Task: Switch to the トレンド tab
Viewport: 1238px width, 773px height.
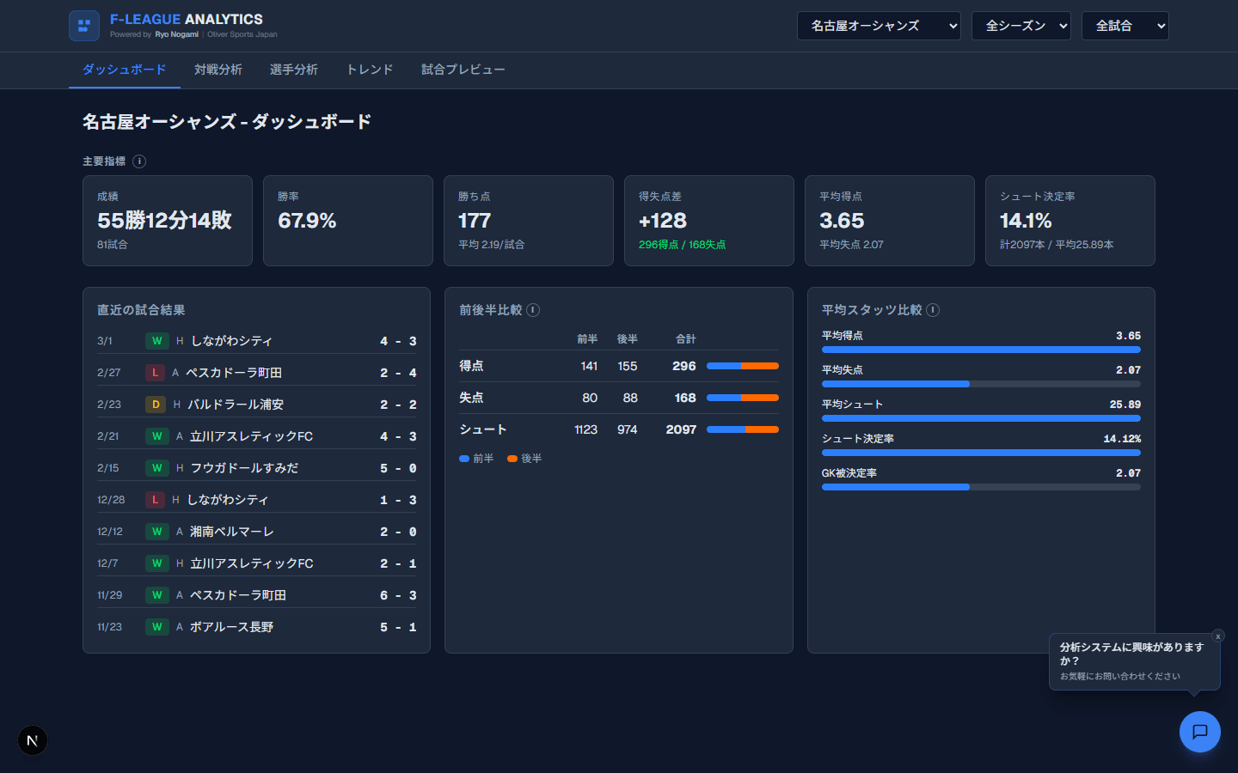Action: coord(370,70)
